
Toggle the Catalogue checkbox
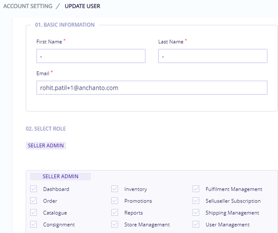tap(34, 212)
